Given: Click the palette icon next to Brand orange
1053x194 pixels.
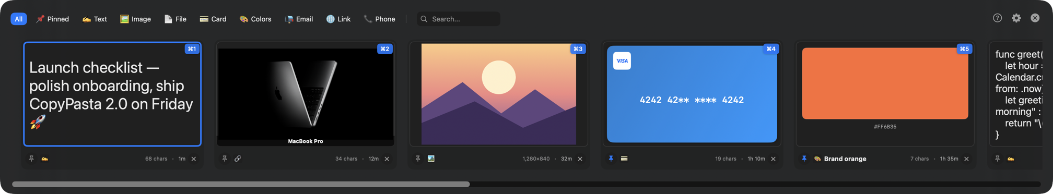Looking at the screenshot, I should (x=817, y=159).
